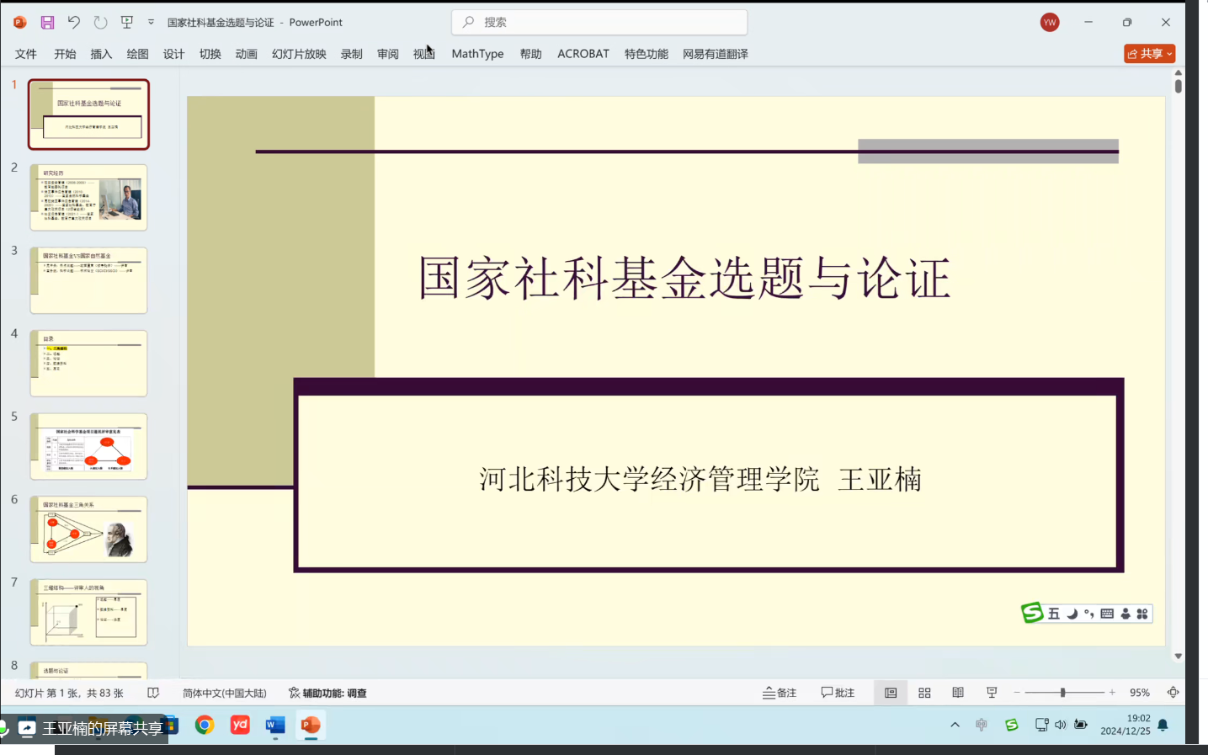The height and width of the screenshot is (755, 1208).
Task: Open the 幻灯片放映 ribbon tab
Action: coord(299,54)
